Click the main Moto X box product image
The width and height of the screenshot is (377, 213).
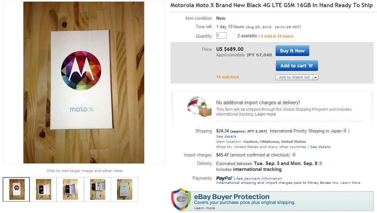pos(84,83)
